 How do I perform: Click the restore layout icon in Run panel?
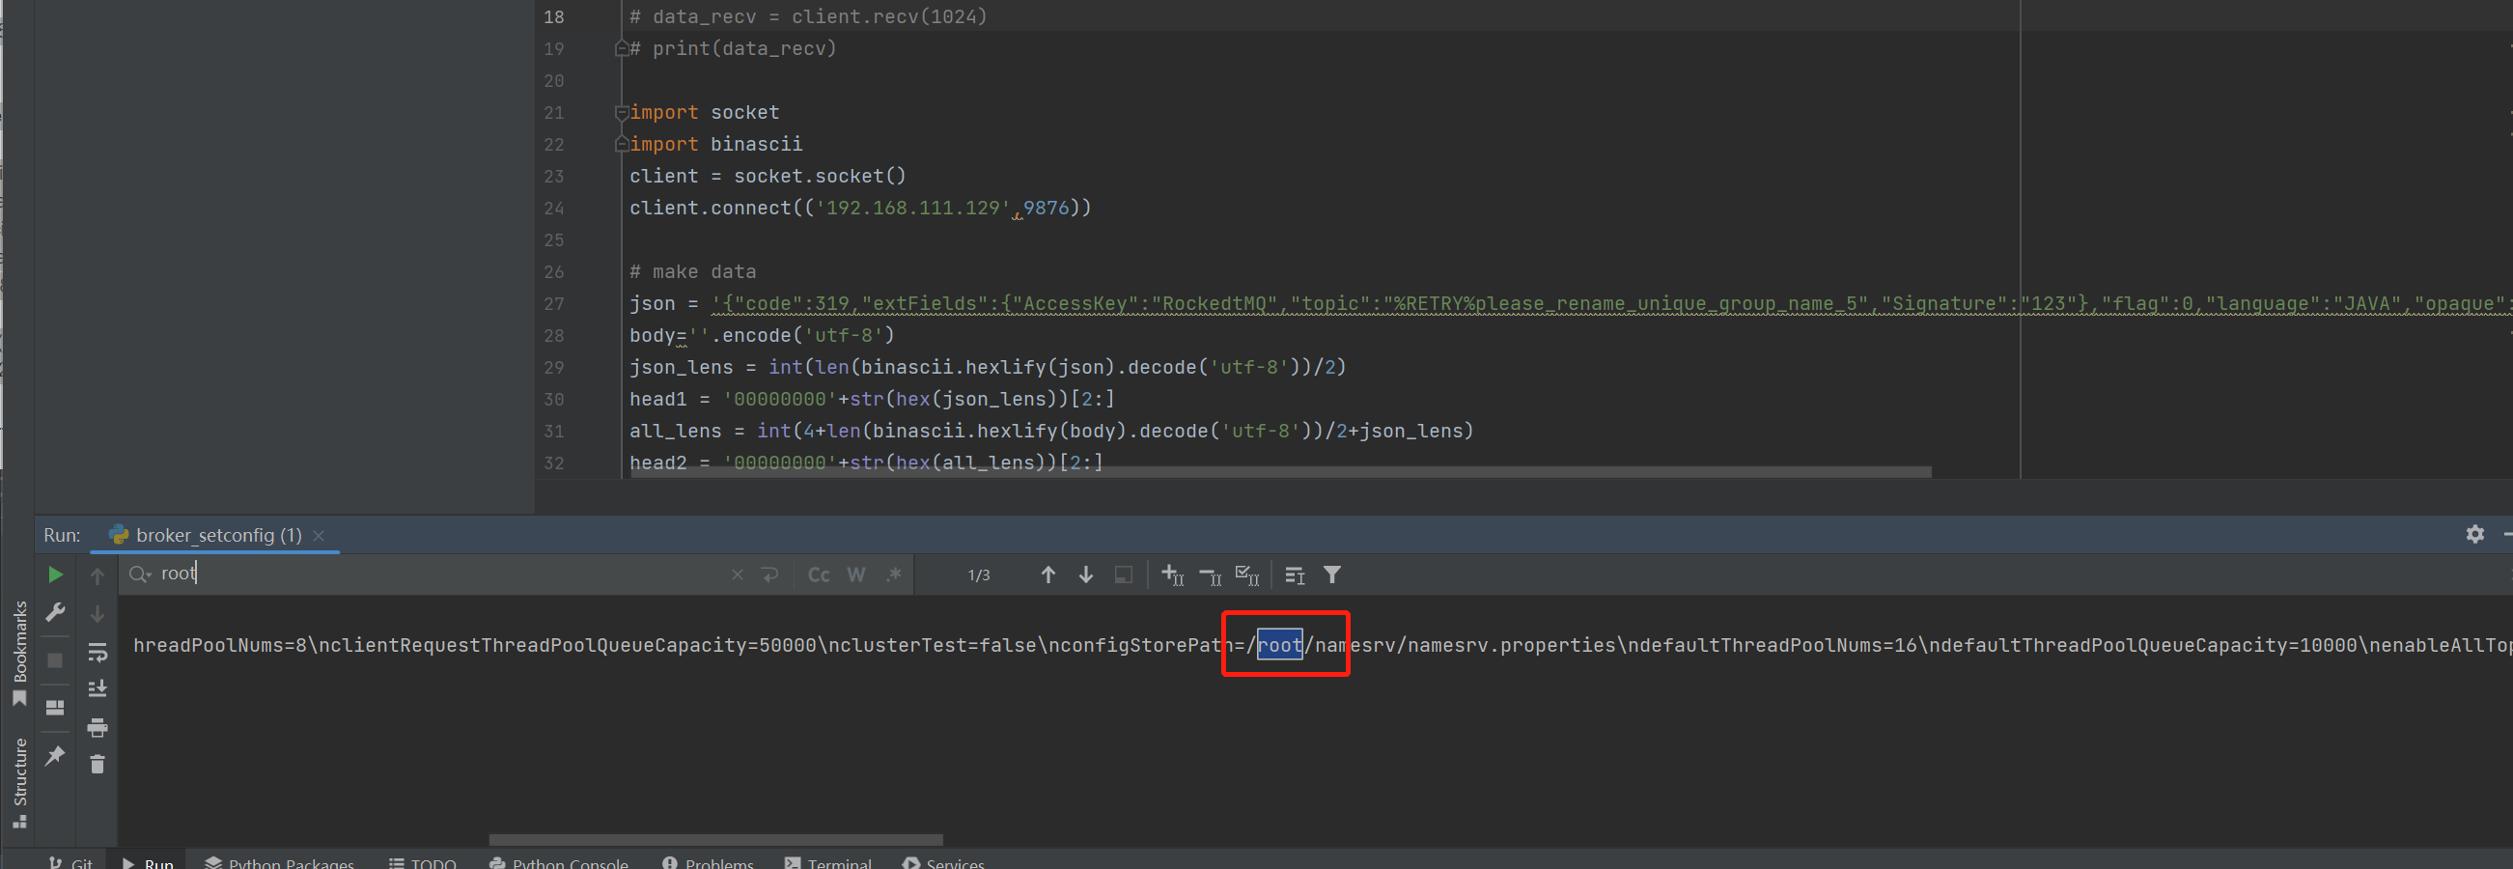pyautogui.click(x=56, y=707)
